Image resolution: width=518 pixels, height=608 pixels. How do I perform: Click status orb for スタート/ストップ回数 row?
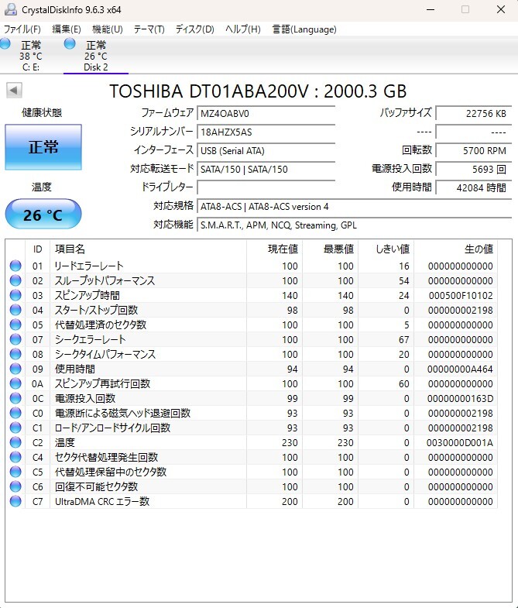click(15, 310)
